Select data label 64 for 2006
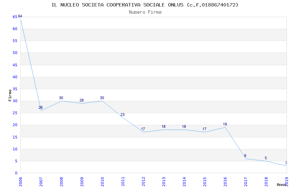 (20, 16)
